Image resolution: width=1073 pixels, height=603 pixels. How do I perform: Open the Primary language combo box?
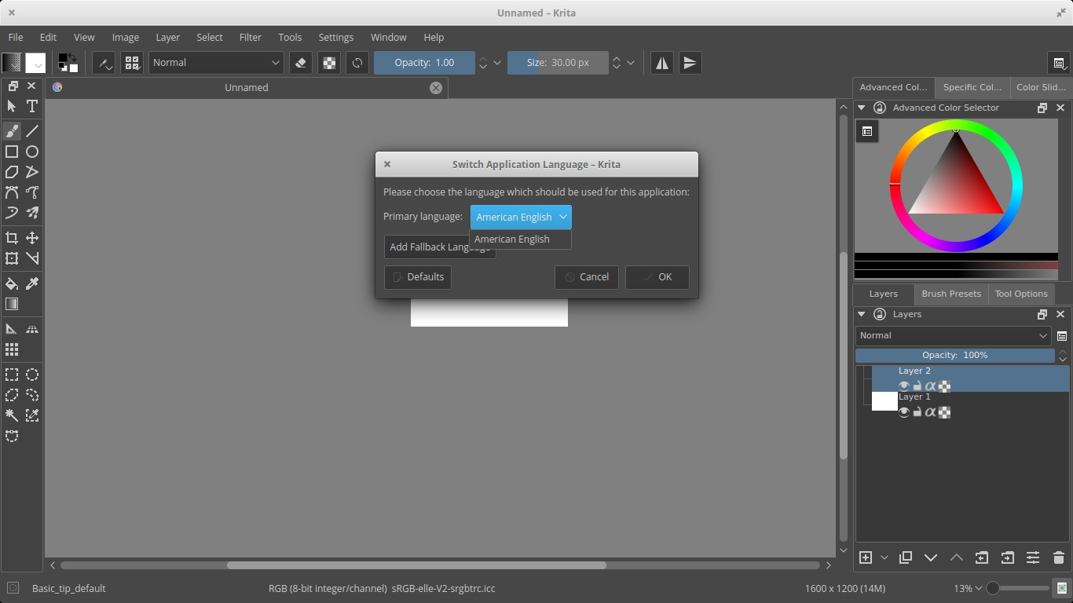[521, 217]
